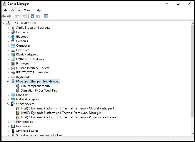Collapse the Other devices node

tap(8, 104)
